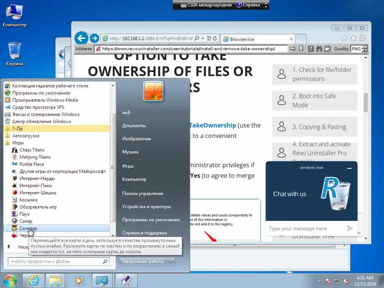Click the saved bookmarks page icon
Screen dimensions: 384x288
point(311,49)
